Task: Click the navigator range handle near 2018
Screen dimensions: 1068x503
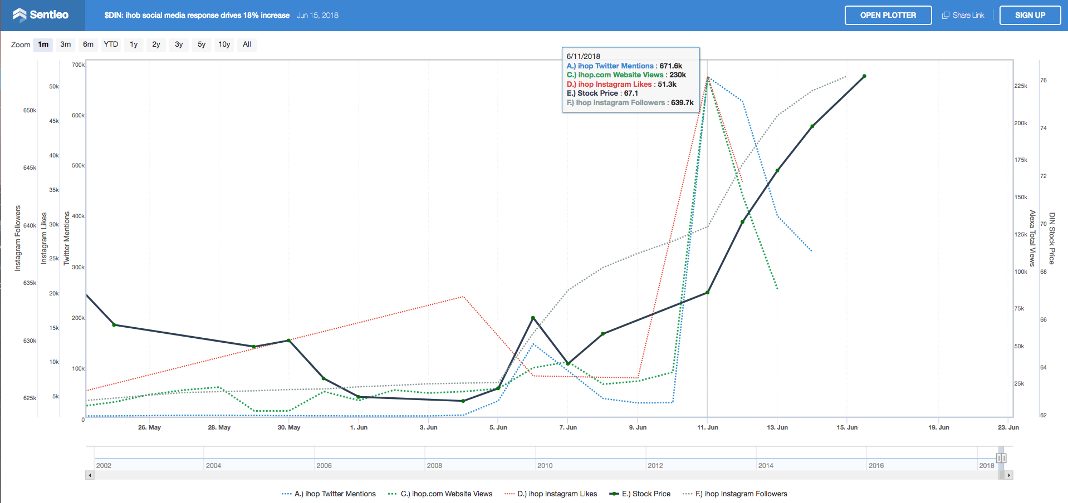Action: [x=1001, y=458]
